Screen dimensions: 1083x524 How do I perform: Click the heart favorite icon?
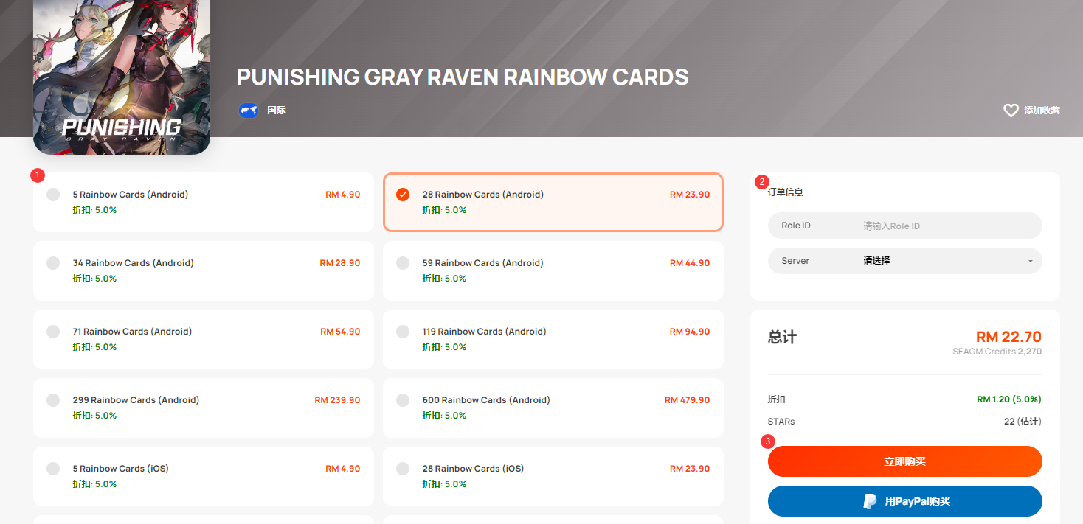point(1011,111)
